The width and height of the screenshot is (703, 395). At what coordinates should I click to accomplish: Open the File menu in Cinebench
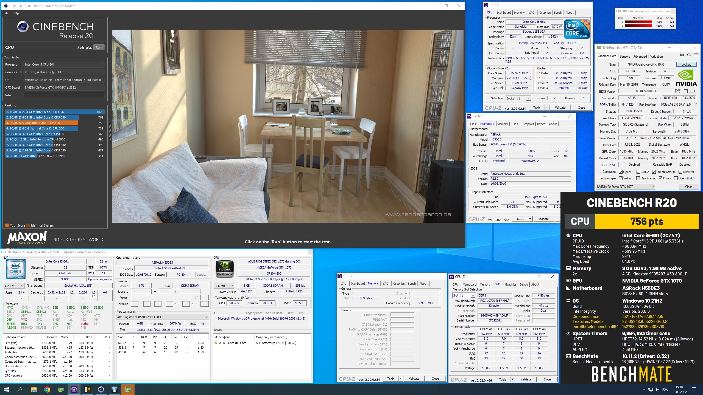[6, 13]
